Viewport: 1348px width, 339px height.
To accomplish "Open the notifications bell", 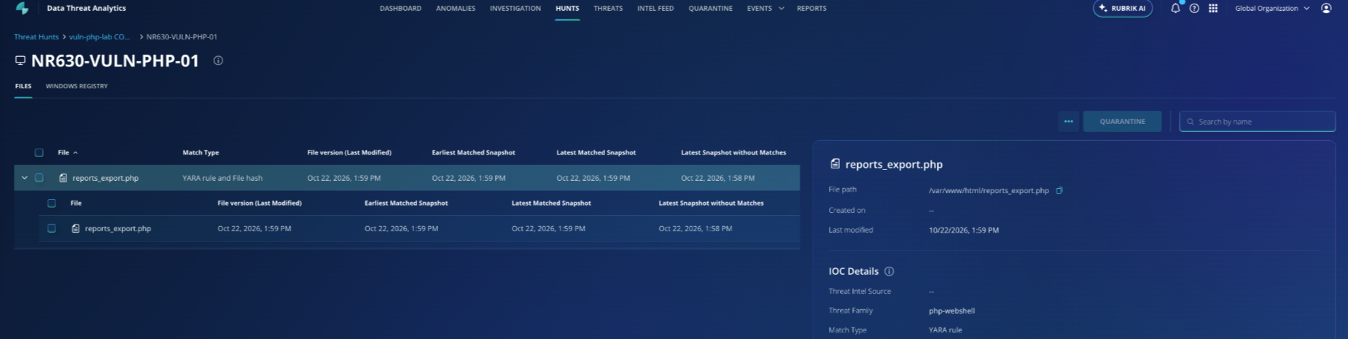I will pos(1175,8).
